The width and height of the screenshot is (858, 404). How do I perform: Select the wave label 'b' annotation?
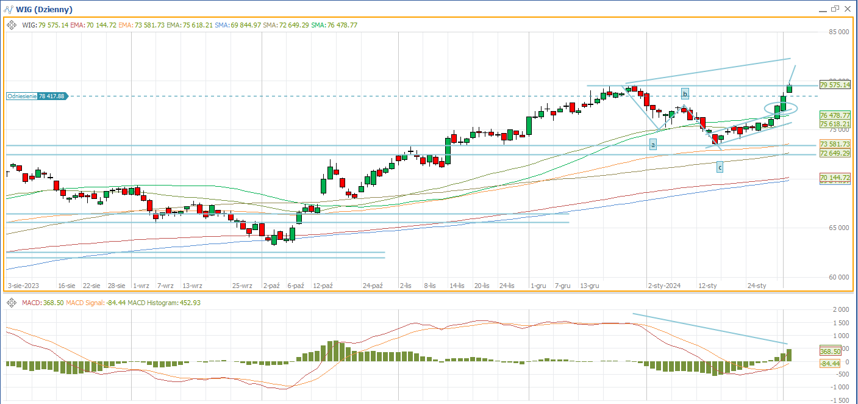[x=685, y=93]
